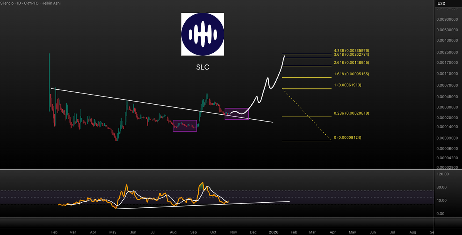The width and height of the screenshot is (462, 235).
Task: Click the chart title 'Silencio · 1D · CRYPTO · Heikin Ashi'
Action: pyautogui.click(x=31, y=3)
